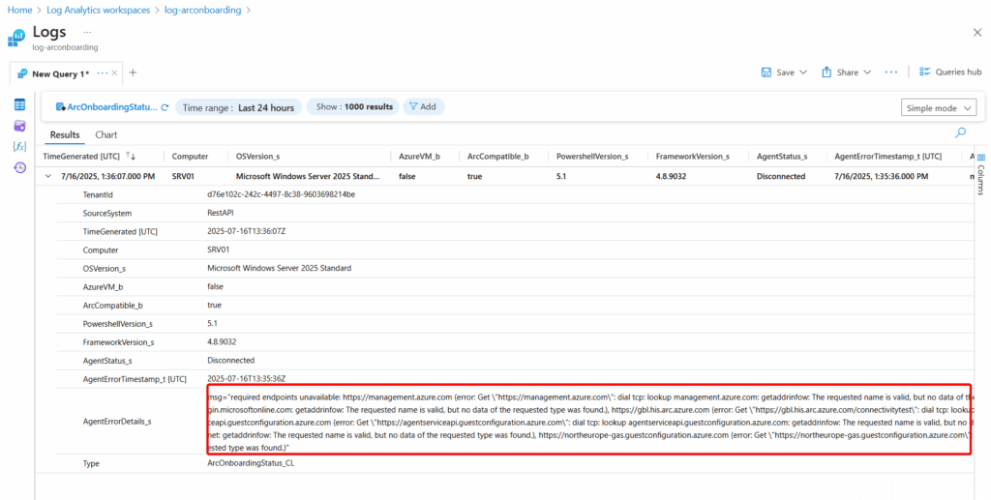This screenshot has width=991, height=500.
Task: Open the Functions (fx) sidebar icon
Action: pyautogui.click(x=19, y=146)
